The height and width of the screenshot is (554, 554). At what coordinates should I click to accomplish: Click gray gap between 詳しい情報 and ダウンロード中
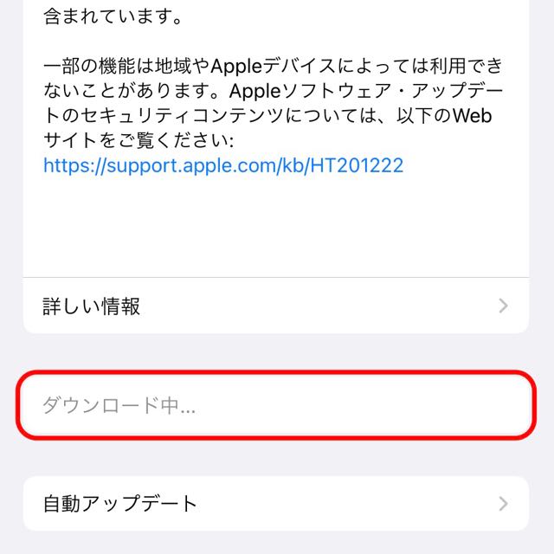(x=276, y=351)
